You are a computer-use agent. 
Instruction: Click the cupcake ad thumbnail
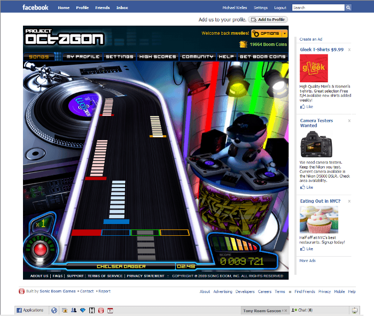pyautogui.click(x=319, y=220)
